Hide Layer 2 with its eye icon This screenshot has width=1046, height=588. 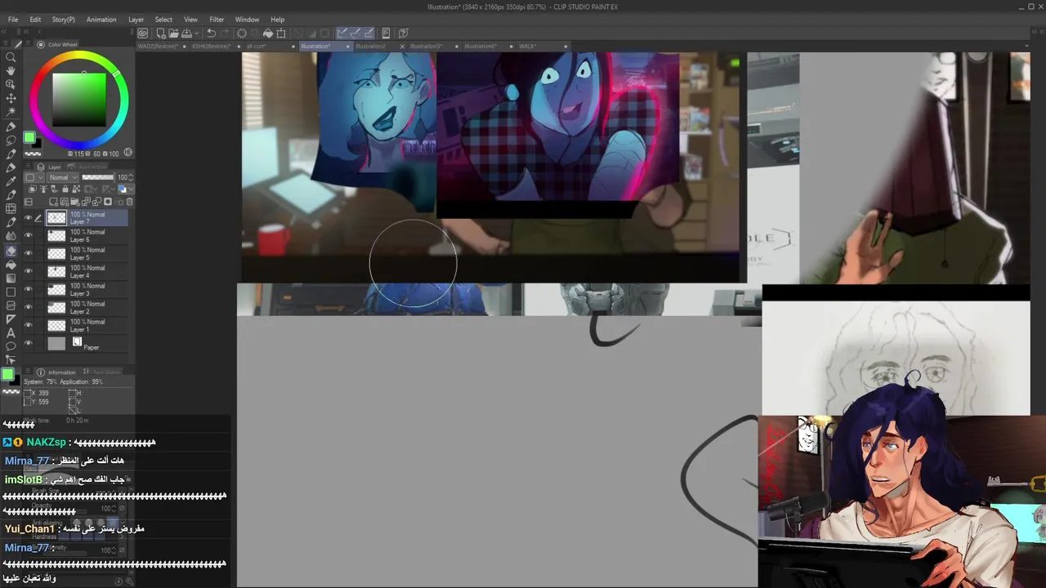[x=28, y=308]
